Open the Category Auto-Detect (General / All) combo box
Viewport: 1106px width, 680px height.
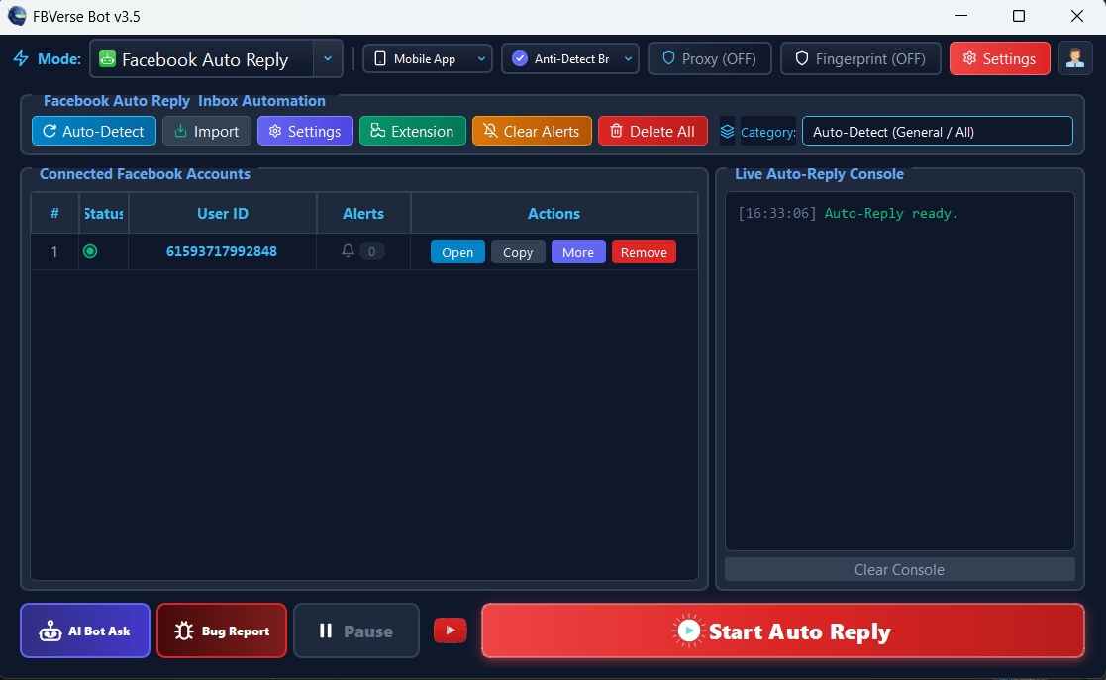click(937, 132)
